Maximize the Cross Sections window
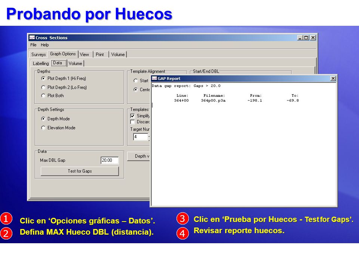 [x=306, y=37]
